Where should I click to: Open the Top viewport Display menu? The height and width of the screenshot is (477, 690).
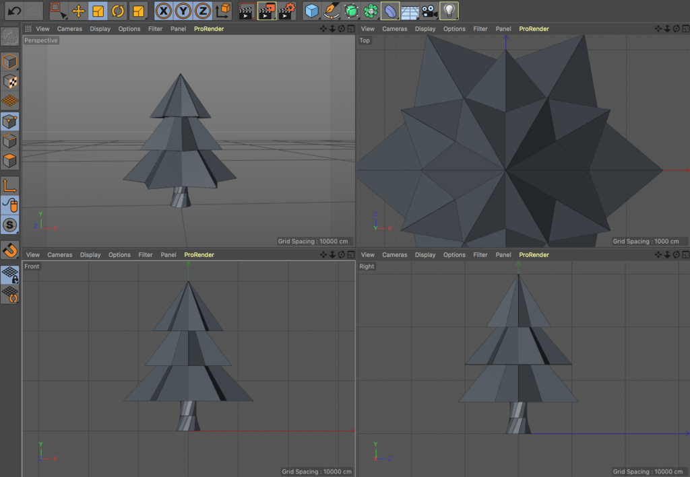coord(425,28)
